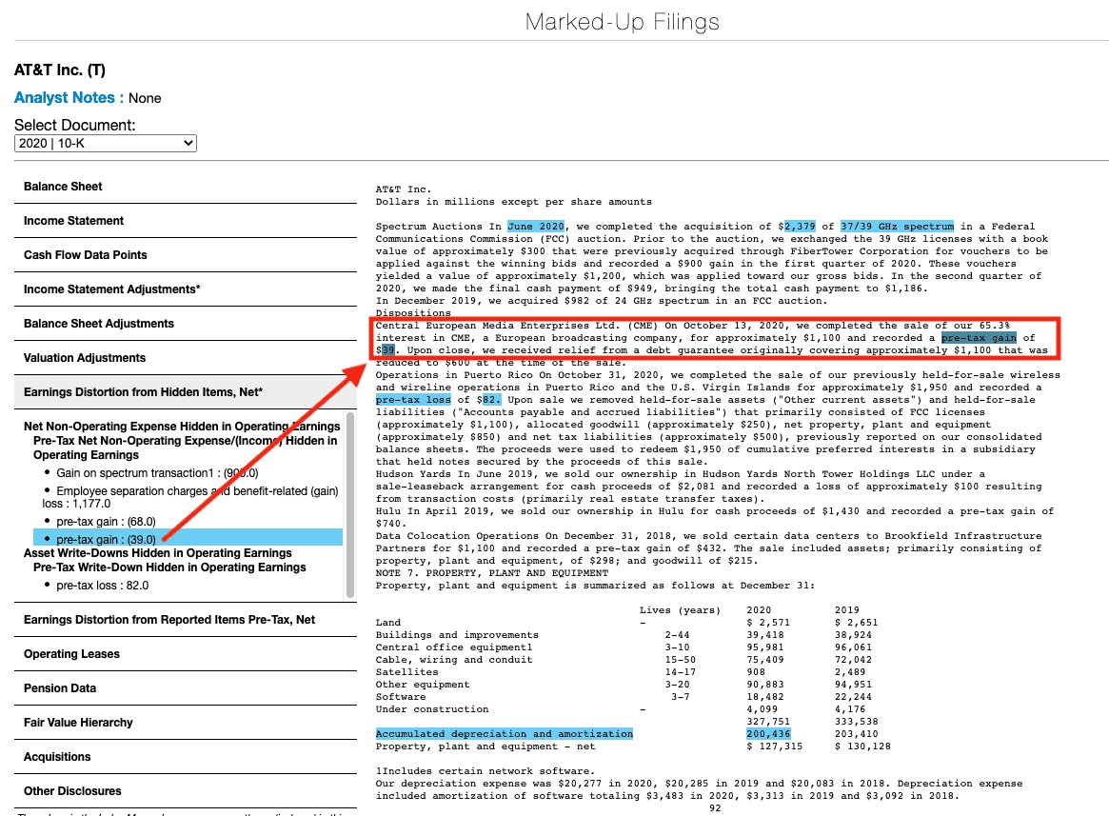1109x816 pixels.
Task: Open the Balance Sheet section
Action: click(x=186, y=187)
